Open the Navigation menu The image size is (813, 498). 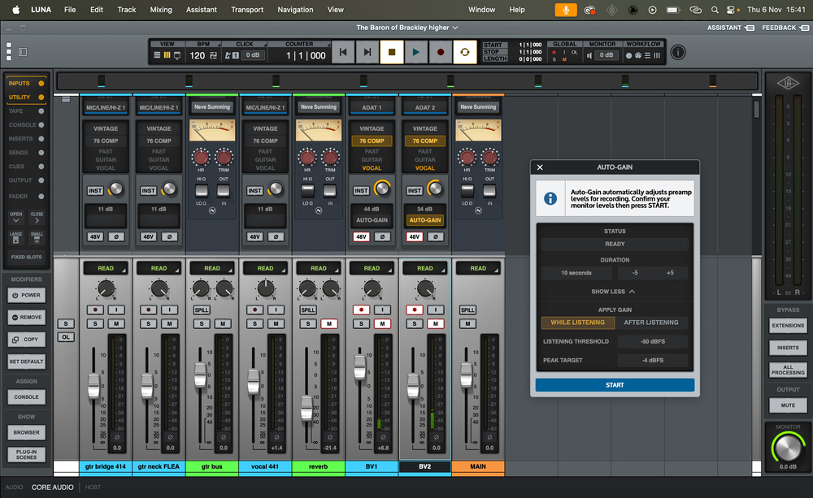pos(295,9)
